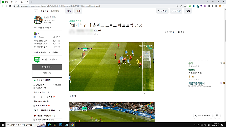Click the page vertical scrollbar

pyautogui.click(x=225, y=30)
